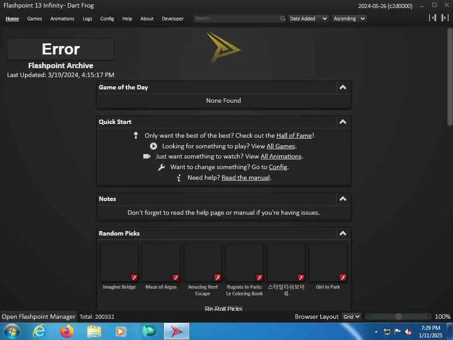Open the Amazing Reef Escape thumbnail
Viewport: 453px width, 340px height.
coord(203,263)
